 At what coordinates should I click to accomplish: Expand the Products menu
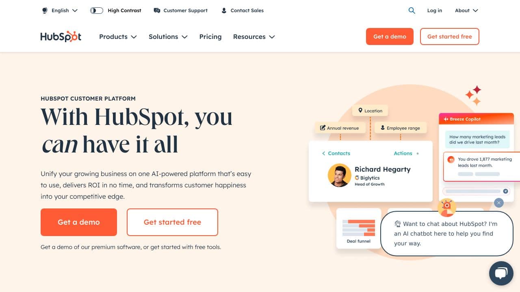[118, 36]
